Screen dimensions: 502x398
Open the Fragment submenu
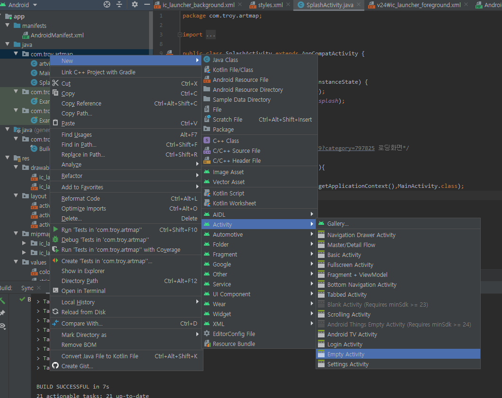click(260, 254)
